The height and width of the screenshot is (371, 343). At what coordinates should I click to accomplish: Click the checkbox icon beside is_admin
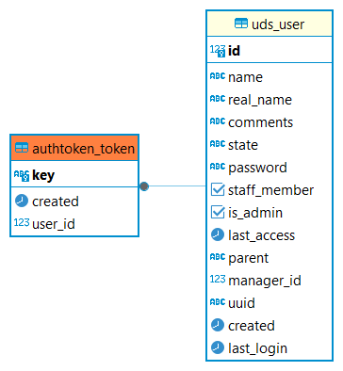[218, 212]
